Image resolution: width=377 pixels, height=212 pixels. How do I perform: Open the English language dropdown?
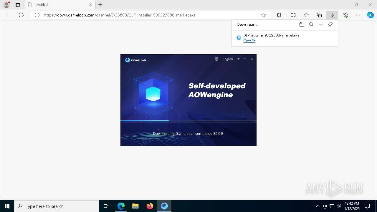point(231,59)
